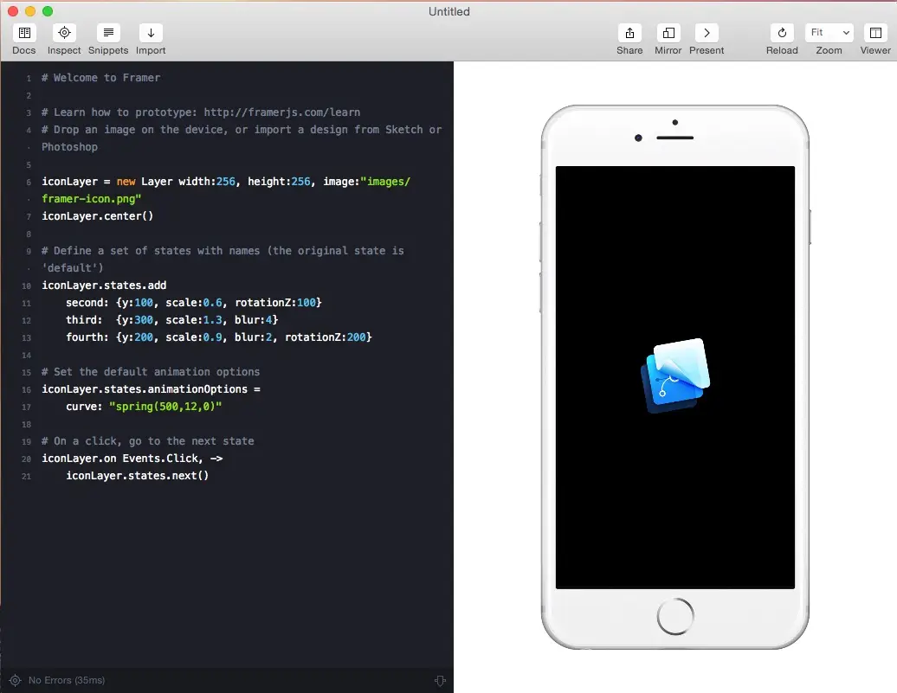This screenshot has height=693, width=897.
Task: Close the window with red button
Action: coord(13,11)
